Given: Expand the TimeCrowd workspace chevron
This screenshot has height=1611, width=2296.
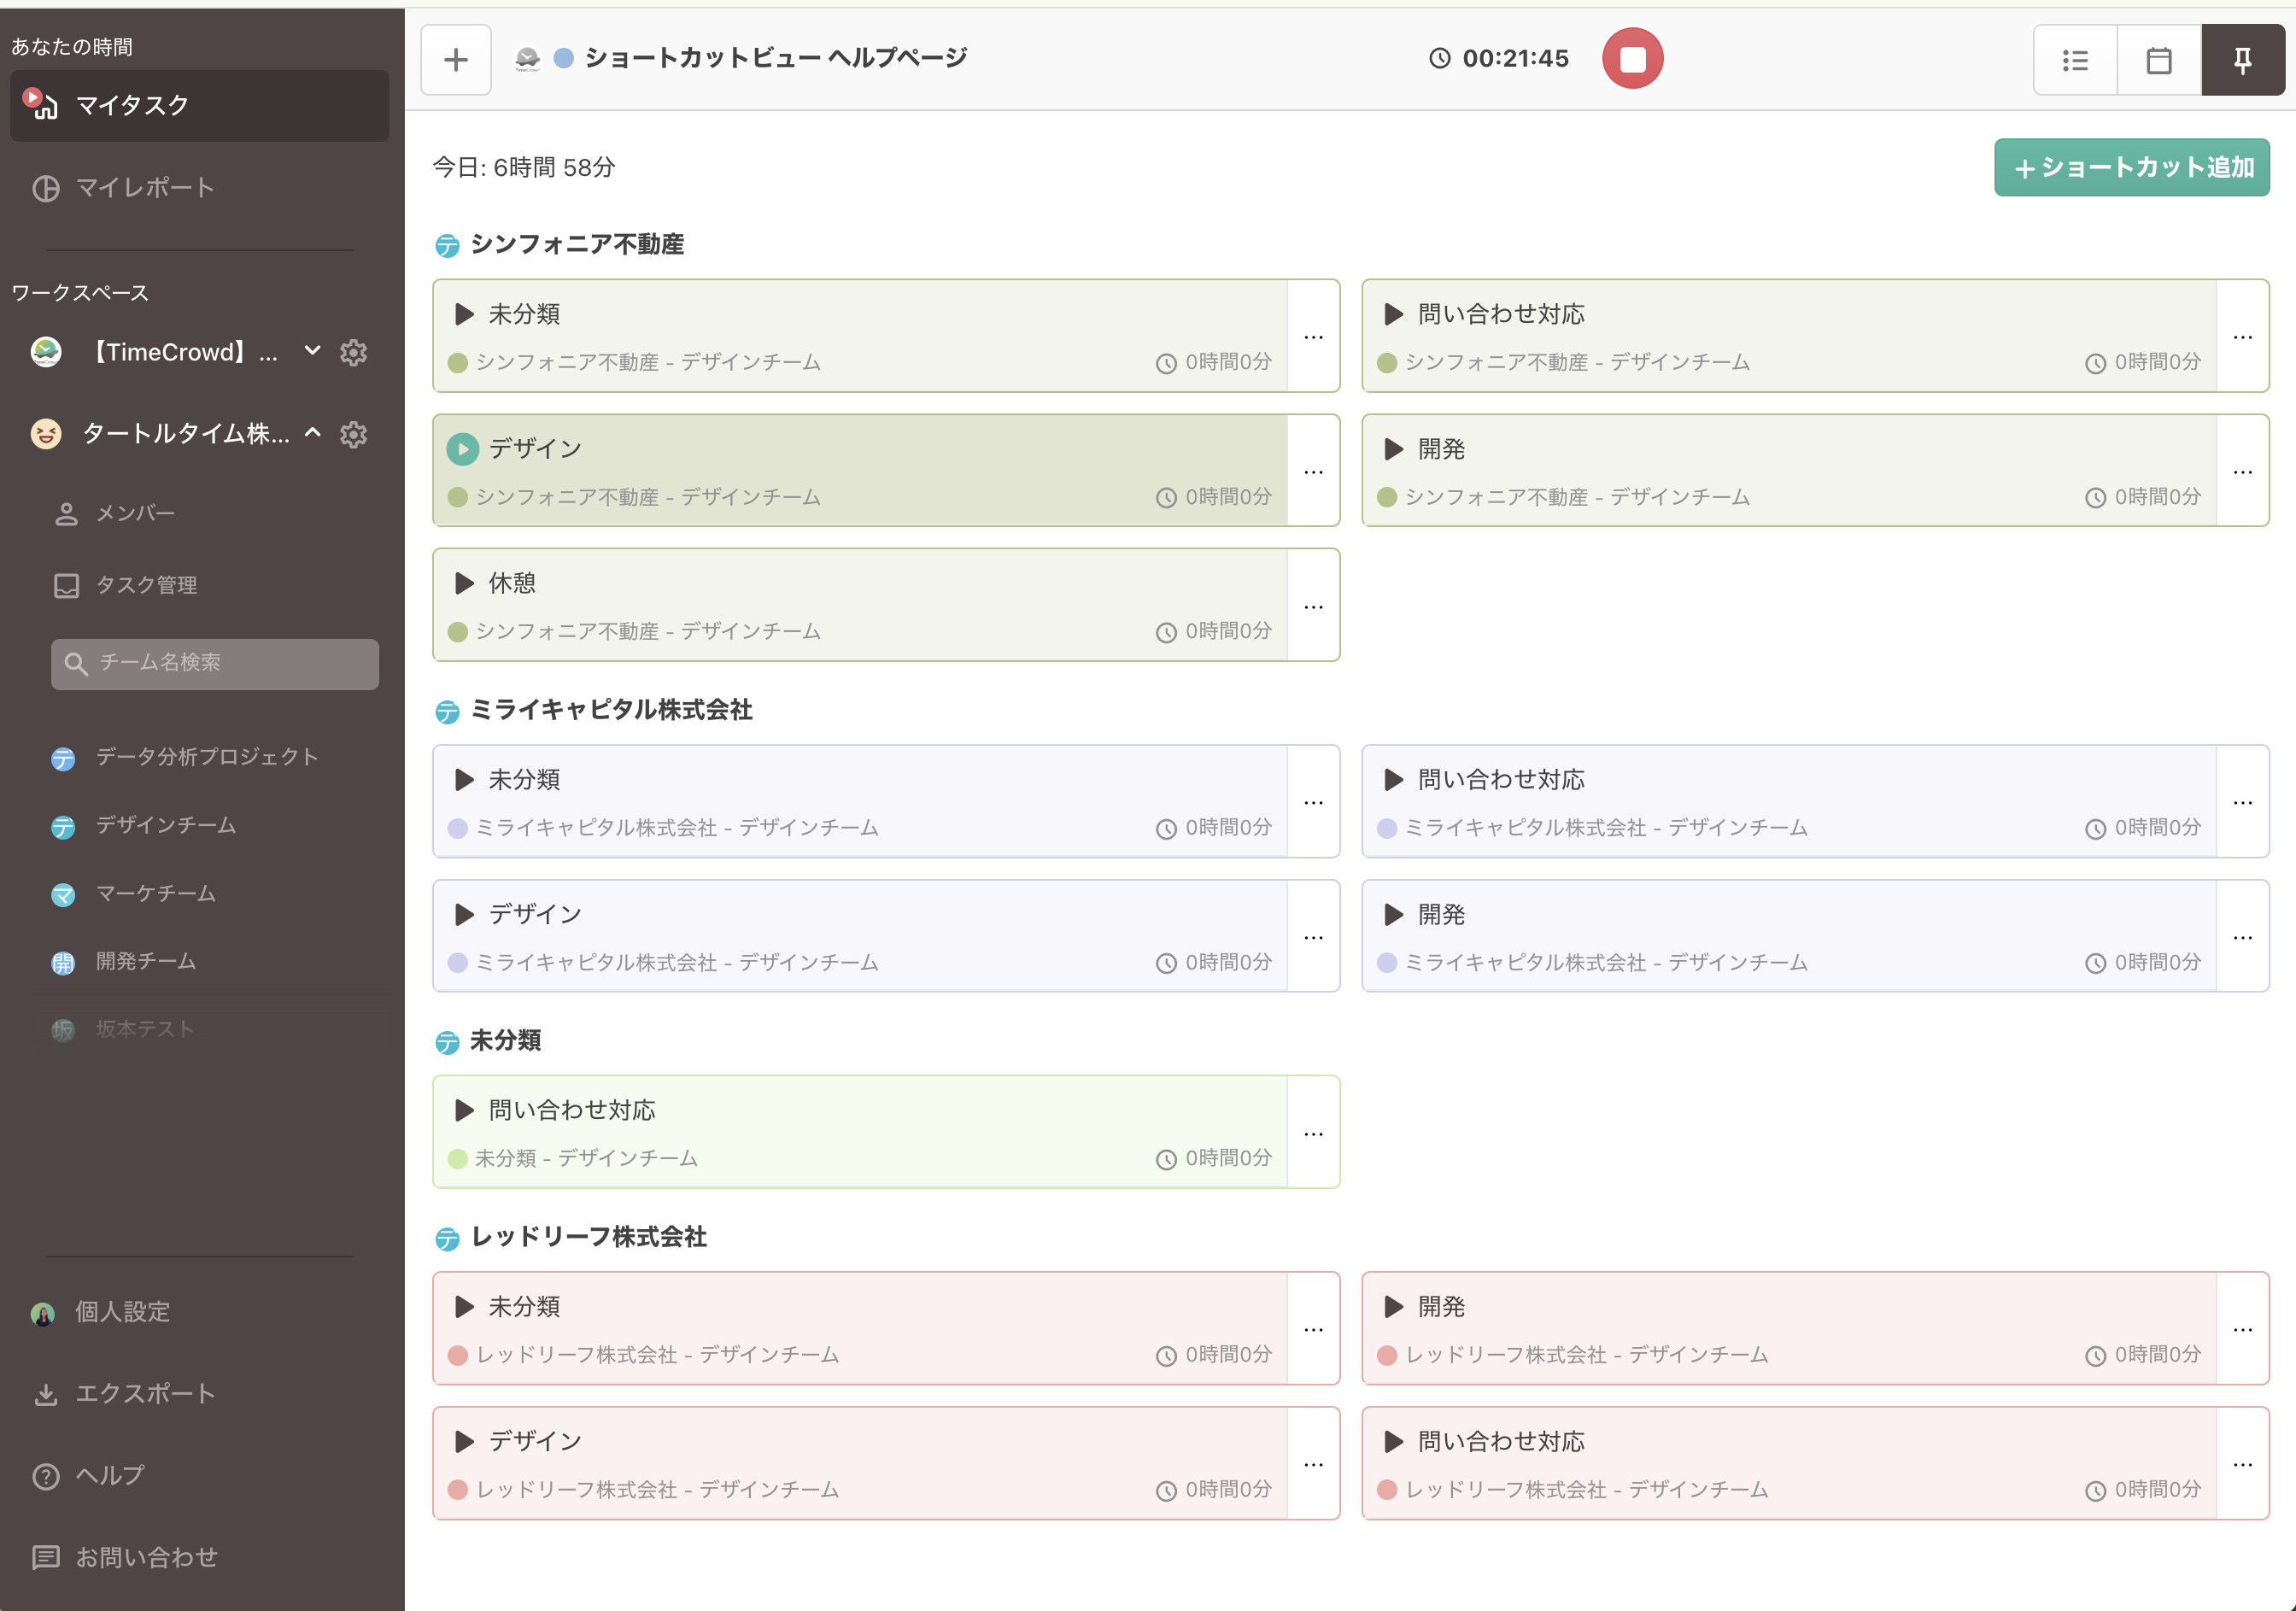Looking at the screenshot, I should coord(313,351).
